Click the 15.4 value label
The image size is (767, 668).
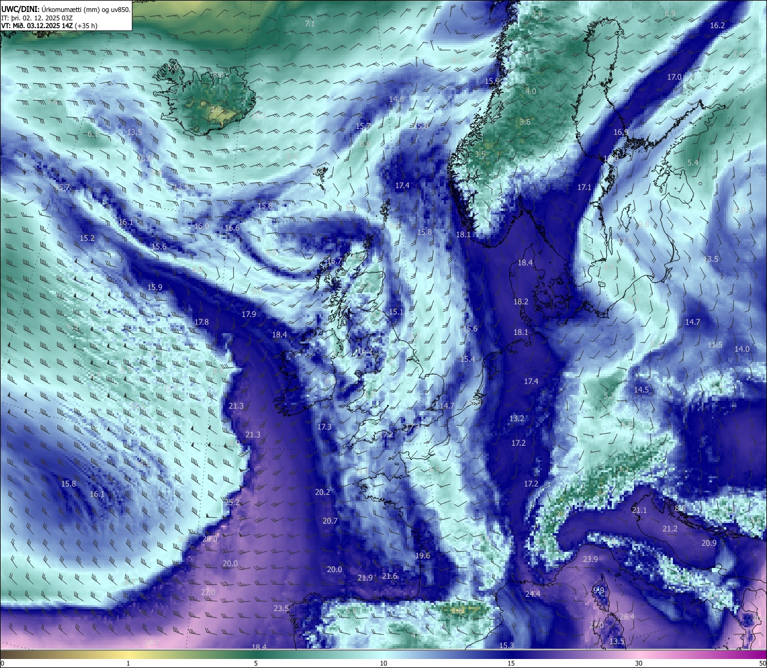467,359
